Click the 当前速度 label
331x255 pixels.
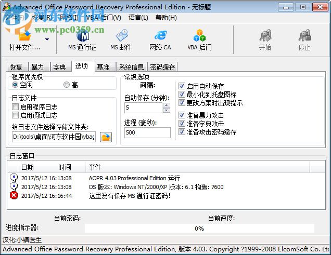click(x=221, y=218)
